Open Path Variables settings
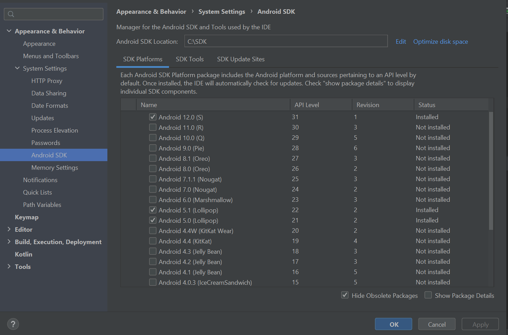The image size is (508, 335). (42, 205)
